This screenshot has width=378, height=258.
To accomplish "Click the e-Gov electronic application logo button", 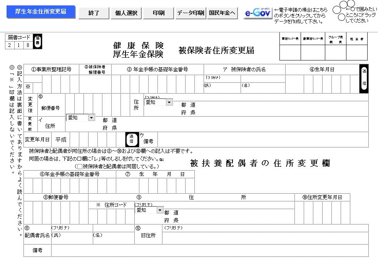I will coord(258,13).
